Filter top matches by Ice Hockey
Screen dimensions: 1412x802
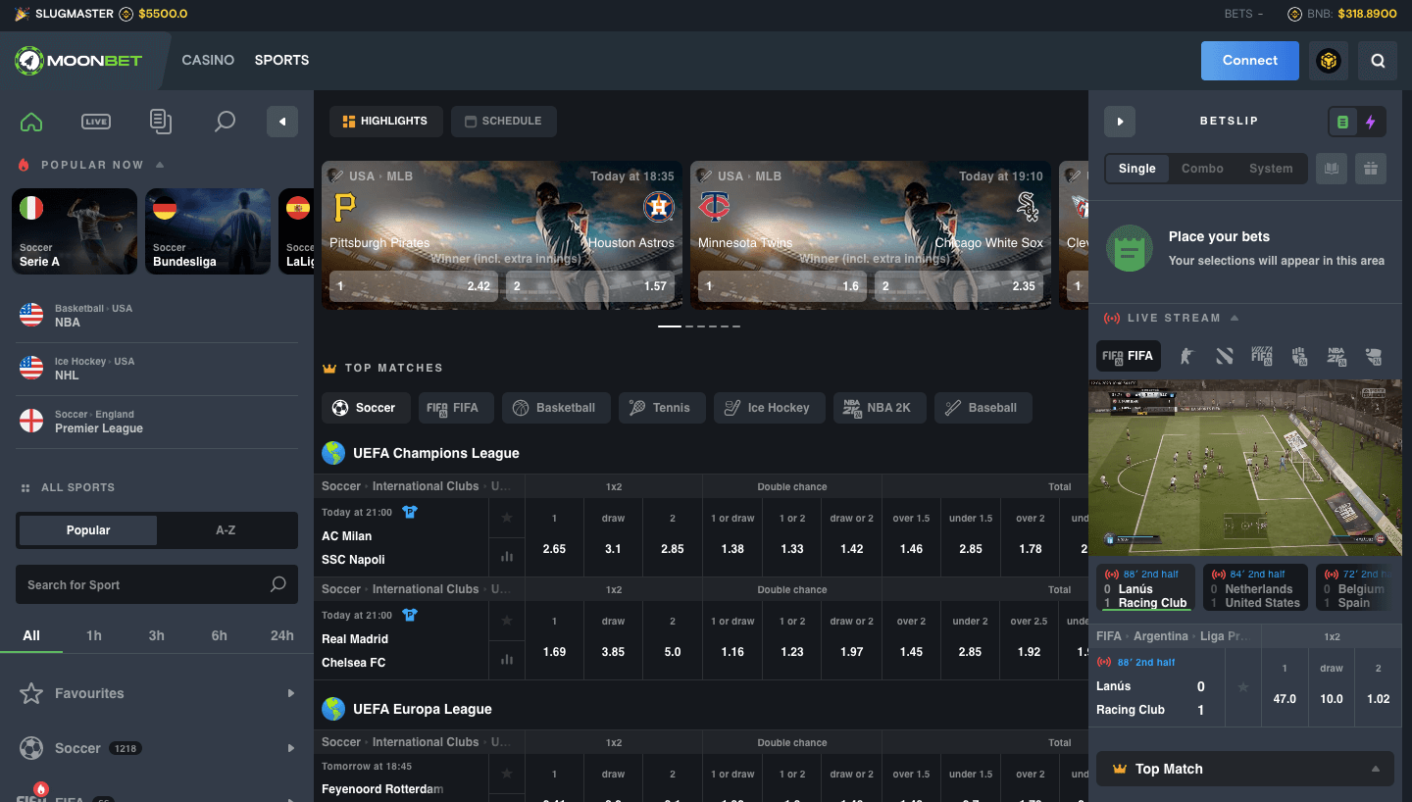pos(769,408)
